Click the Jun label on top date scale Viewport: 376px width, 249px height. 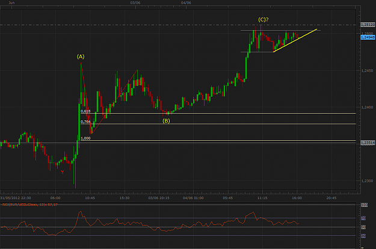[11, 3]
